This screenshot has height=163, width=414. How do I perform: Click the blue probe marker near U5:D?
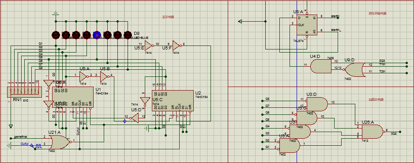(x=124, y=121)
